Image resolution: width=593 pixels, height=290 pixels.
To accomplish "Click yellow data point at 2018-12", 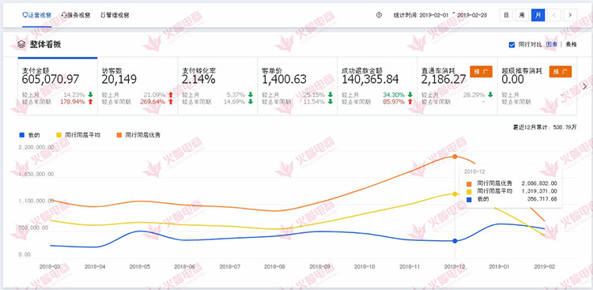I will (x=455, y=194).
